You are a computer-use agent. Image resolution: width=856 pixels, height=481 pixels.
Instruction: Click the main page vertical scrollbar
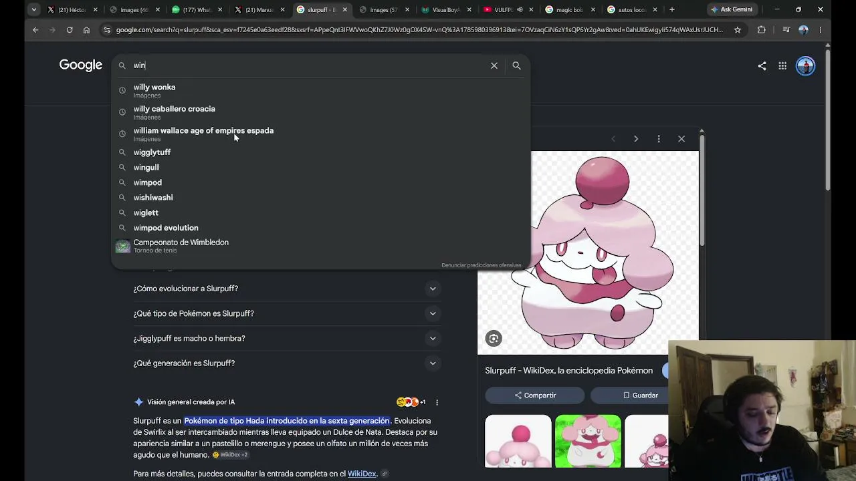coord(828,120)
